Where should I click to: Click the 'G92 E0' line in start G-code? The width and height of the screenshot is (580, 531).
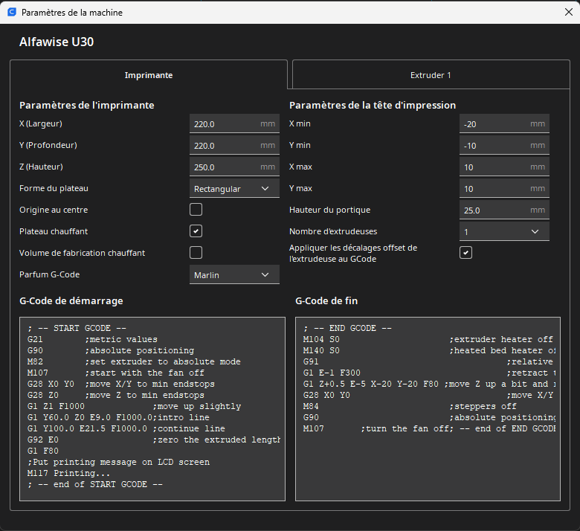coord(153,440)
